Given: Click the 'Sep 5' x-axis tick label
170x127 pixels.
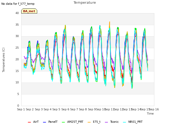Looking at the screenshot, I should click(x=56, y=109).
